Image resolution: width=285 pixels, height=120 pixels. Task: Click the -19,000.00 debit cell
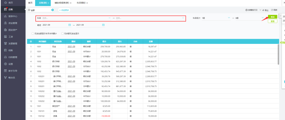point(104,116)
